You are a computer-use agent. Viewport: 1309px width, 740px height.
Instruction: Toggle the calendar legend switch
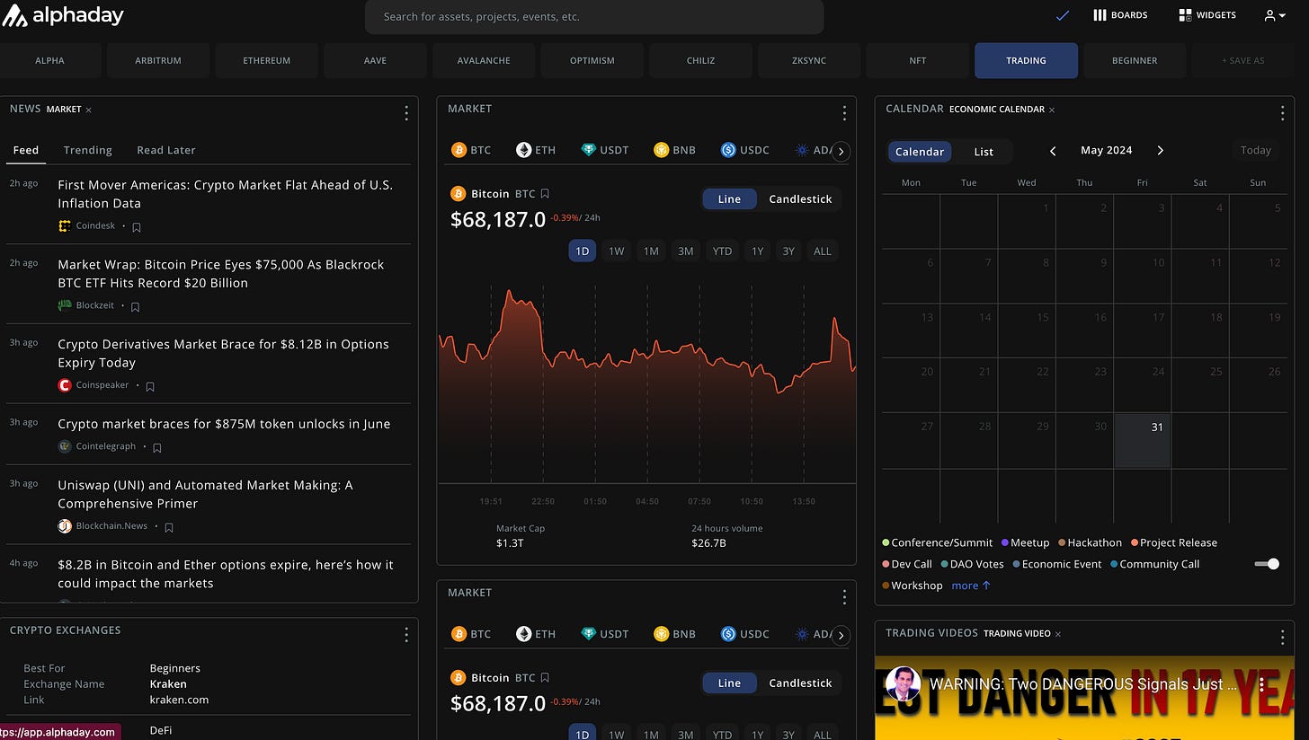[1267, 564]
